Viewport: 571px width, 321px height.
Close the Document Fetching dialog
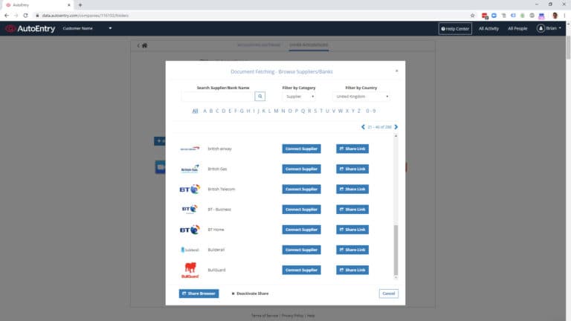click(x=396, y=71)
